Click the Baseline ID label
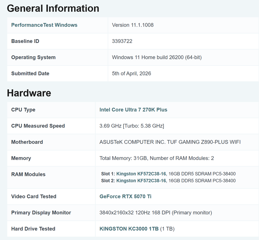This screenshot has height=240, width=259. tap(25, 41)
